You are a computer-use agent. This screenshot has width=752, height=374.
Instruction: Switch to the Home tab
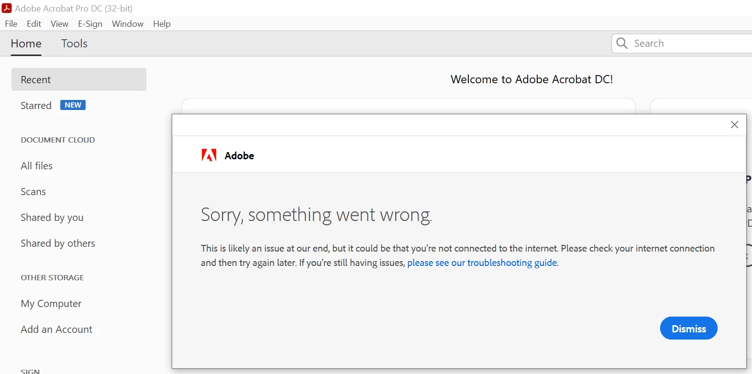[26, 44]
